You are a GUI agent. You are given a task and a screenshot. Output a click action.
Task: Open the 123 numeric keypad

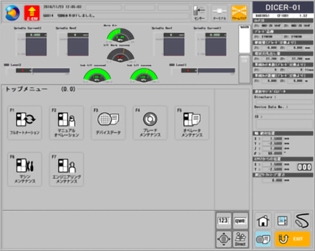coord(224,221)
